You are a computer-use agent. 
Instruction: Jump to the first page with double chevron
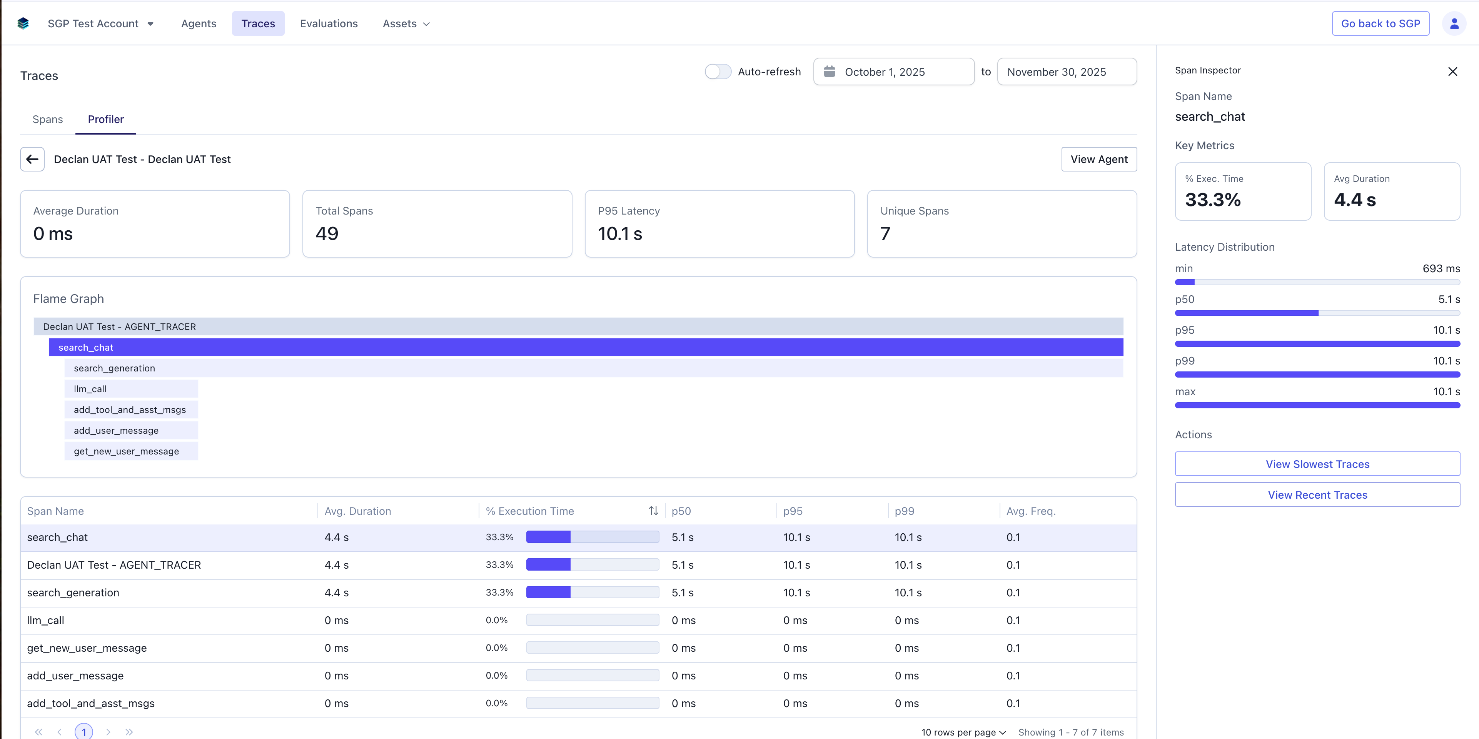click(x=38, y=732)
